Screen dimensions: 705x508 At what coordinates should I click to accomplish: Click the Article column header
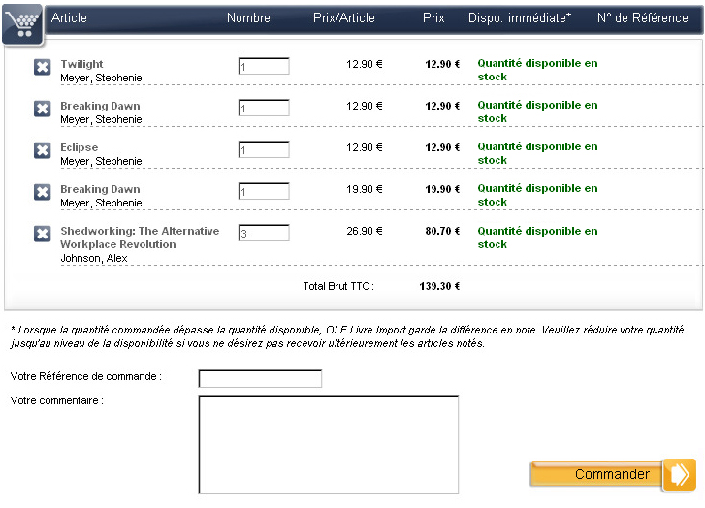click(x=69, y=18)
